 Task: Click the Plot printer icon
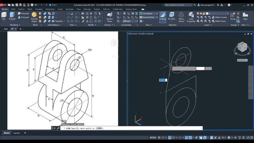[32, 5]
